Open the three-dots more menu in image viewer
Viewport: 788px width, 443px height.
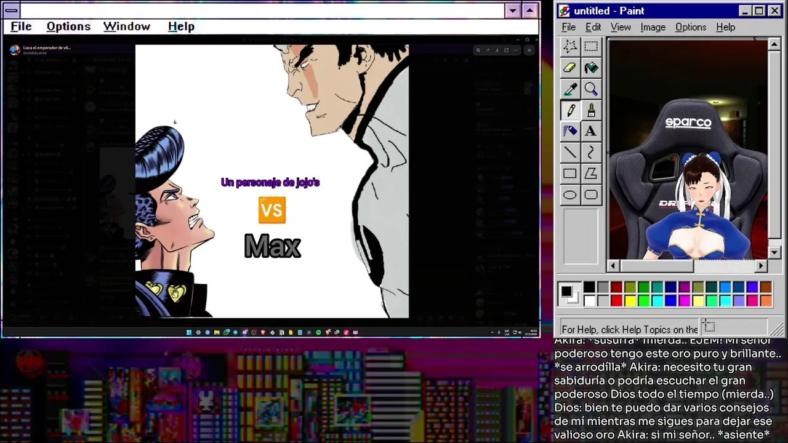click(515, 50)
